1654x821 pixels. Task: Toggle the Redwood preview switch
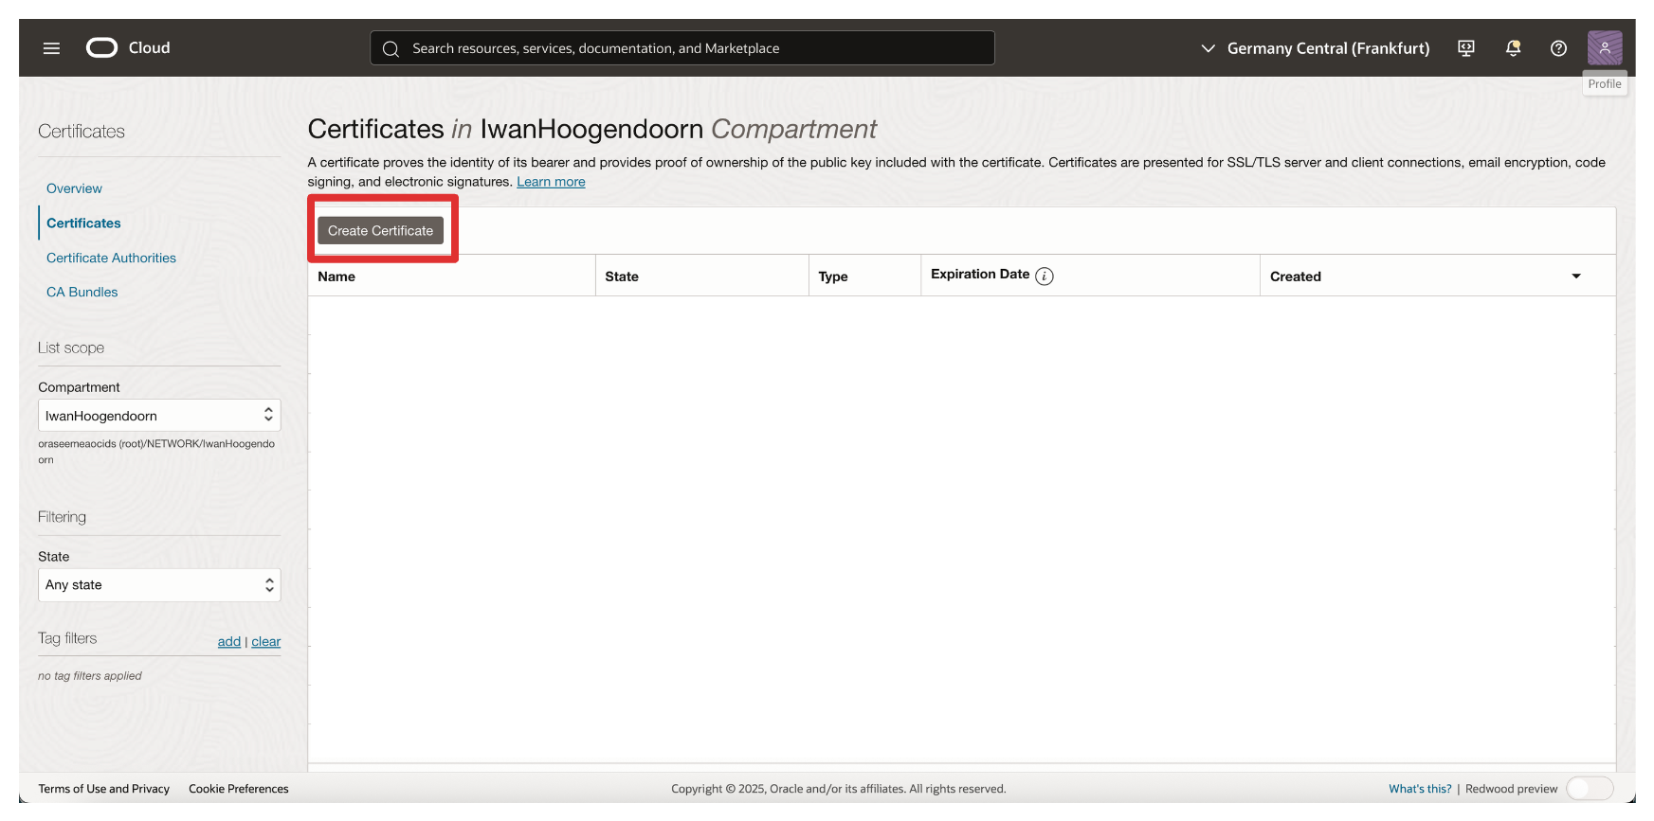tap(1589, 789)
